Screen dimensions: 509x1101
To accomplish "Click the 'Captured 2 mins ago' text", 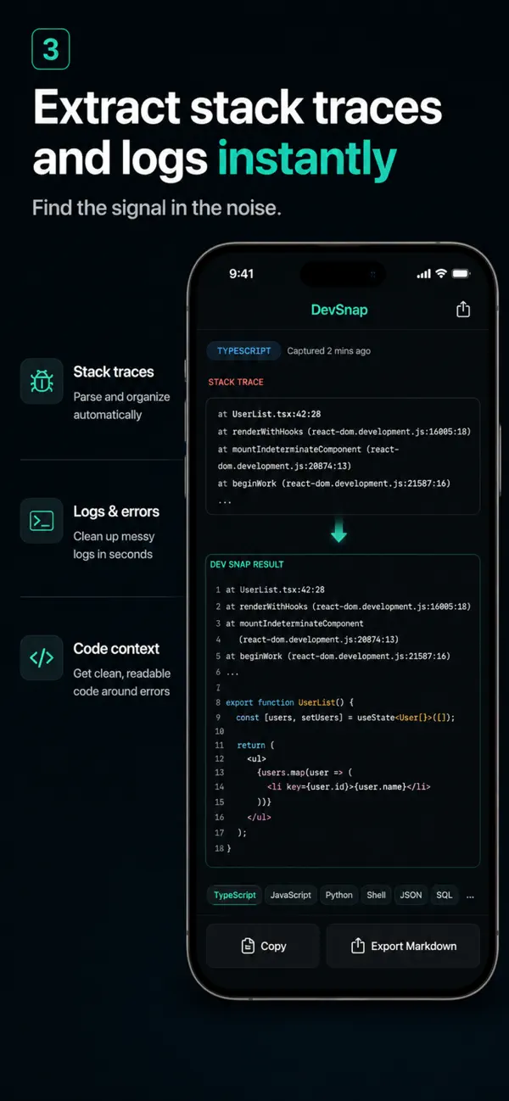I will 329,350.
